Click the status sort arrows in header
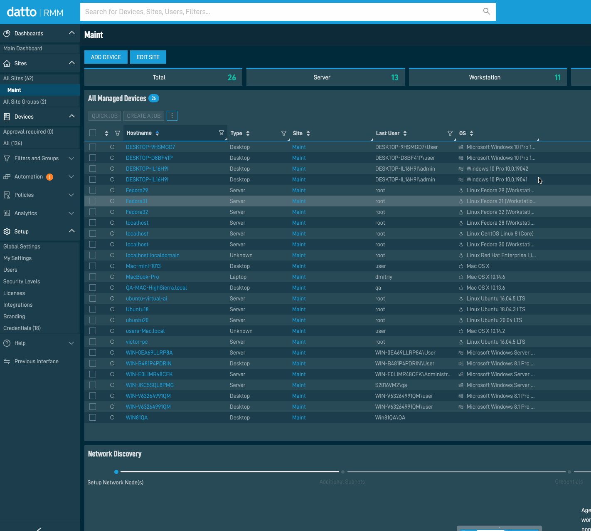 tap(106, 133)
